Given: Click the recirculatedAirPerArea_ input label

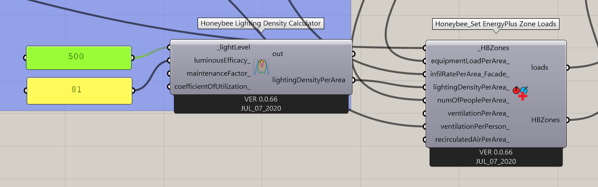Looking at the screenshot, I should pos(472,140).
